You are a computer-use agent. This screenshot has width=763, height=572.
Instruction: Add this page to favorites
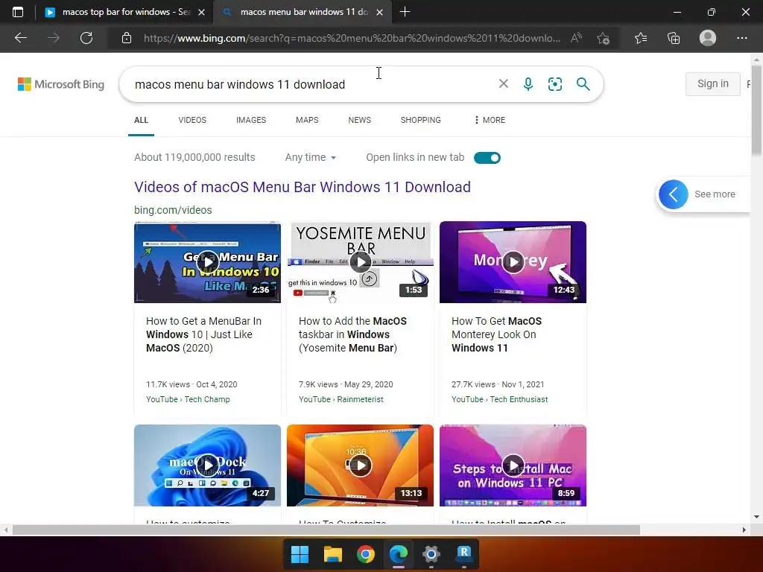(603, 38)
